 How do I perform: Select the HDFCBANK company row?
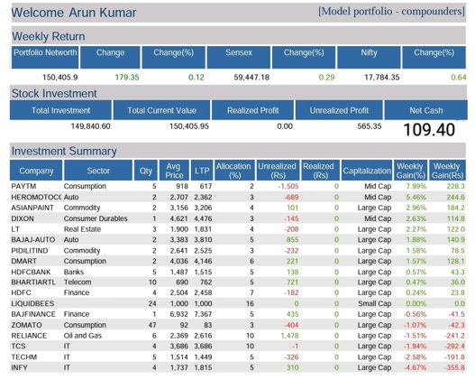click(238, 272)
